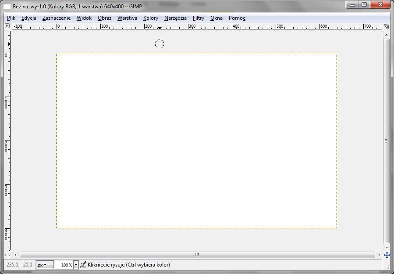Click the horizontal scrollbar right arrow

(x=379, y=255)
